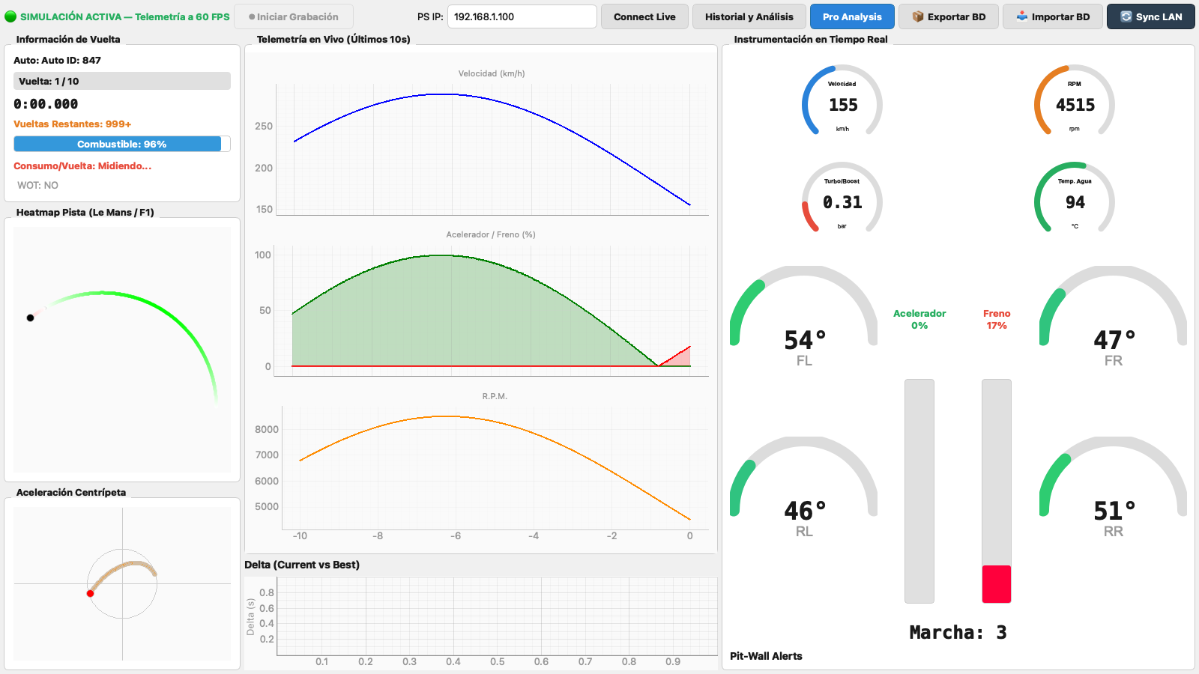Viewport: 1199px width, 674px height.
Task: Click the FR tire temperature gauge
Action: (x=1114, y=317)
